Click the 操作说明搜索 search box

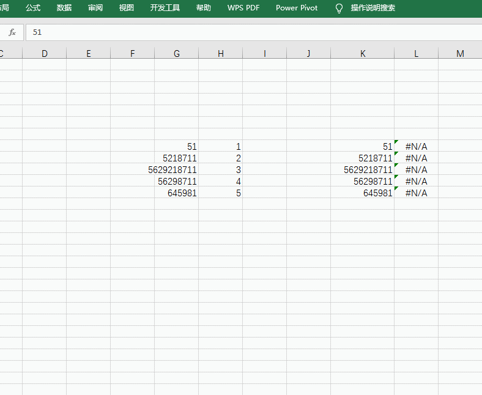tap(373, 8)
